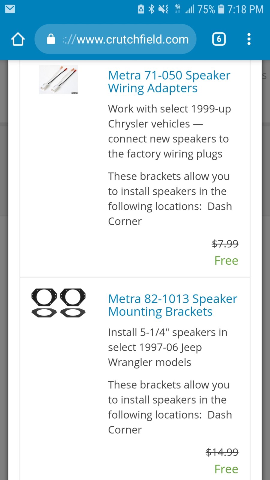Viewport: 270px width, 480px height.
Task: Click the padlock secure-site icon
Action: (51, 39)
